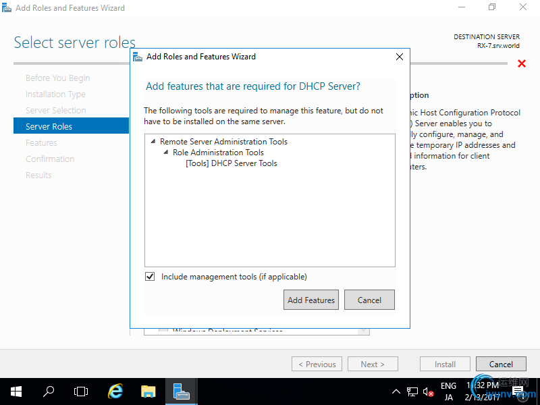The height and width of the screenshot is (405, 540).
Task: Open taskbar Search
Action: [x=49, y=391]
